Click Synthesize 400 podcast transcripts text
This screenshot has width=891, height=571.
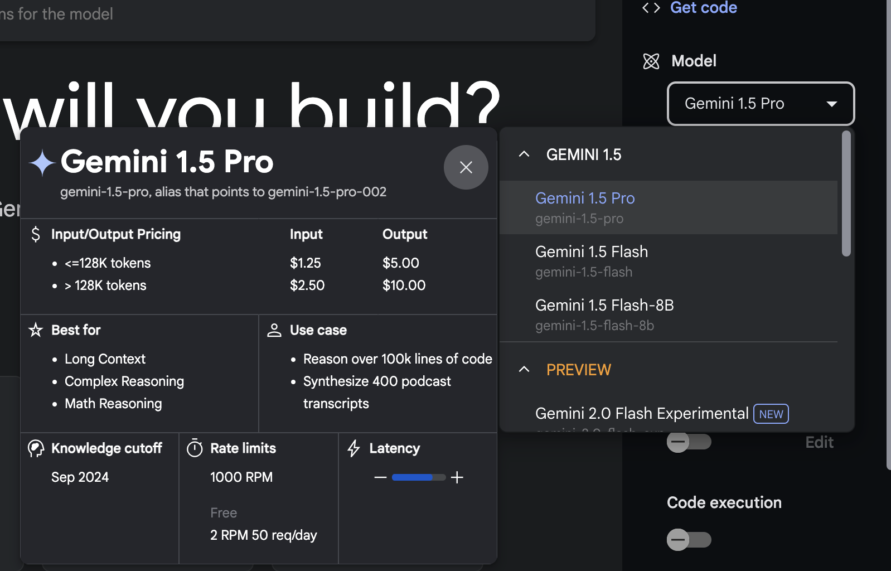point(377,393)
